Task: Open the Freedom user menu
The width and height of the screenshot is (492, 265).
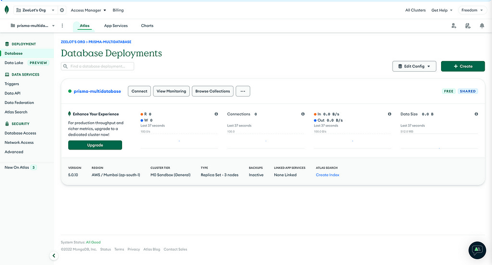Action: click(x=472, y=10)
